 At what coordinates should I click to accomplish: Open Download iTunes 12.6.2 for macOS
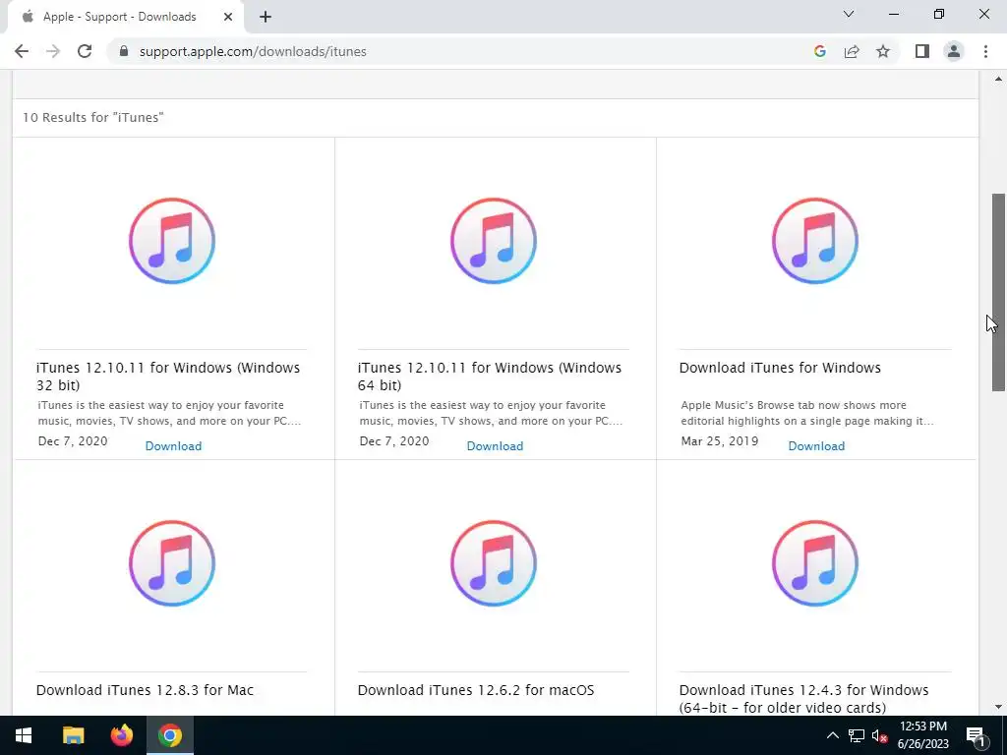click(476, 690)
